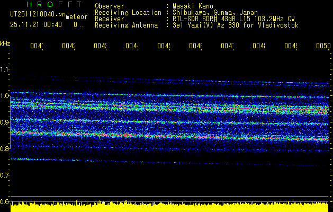Click the 0050 time axis marker
This screenshot has width=333, height=212.
tap(323, 46)
